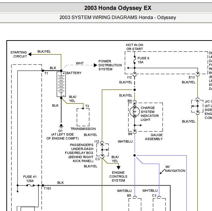Click the "B5" connector label
This screenshot has width=212, height=211.
click(x=129, y=196)
